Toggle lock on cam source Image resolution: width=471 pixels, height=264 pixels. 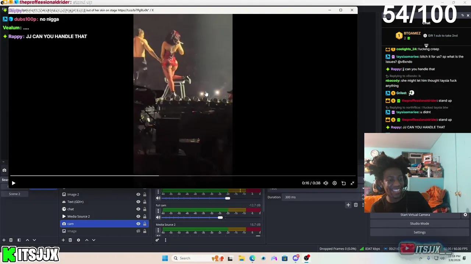coord(145,224)
